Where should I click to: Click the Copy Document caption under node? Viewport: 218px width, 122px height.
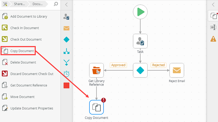97,118
